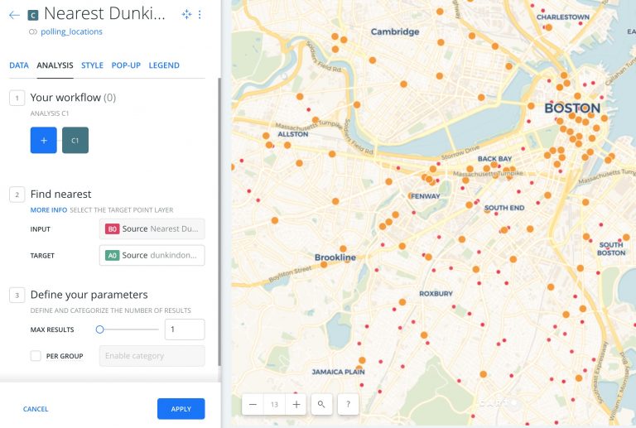636x428 pixels.
Task: Center the map on this layer
Action: (x=186, y=15)
